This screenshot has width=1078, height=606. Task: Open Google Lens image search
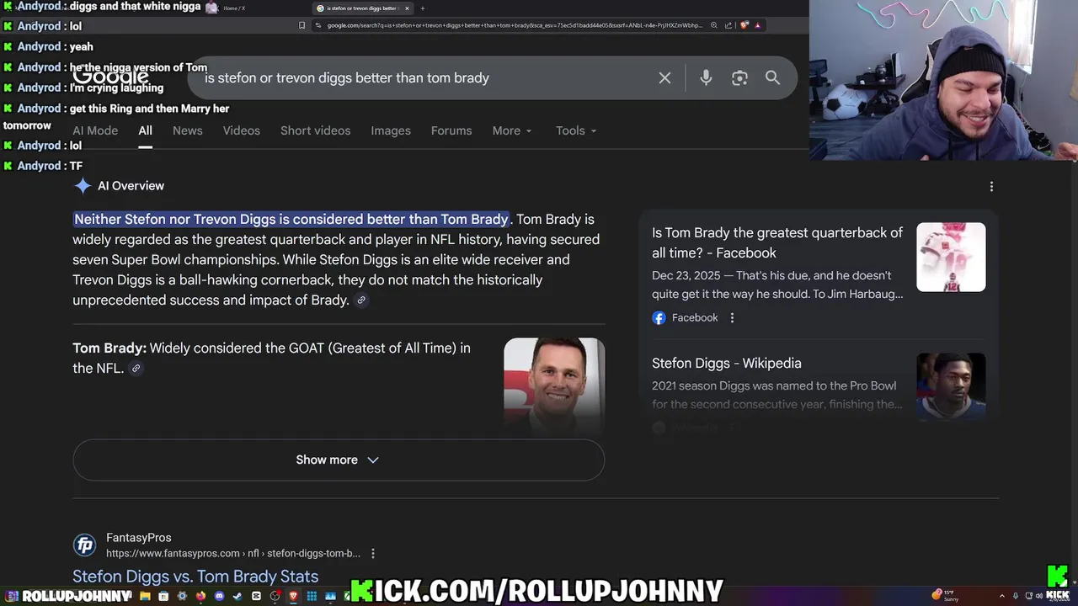739,77
